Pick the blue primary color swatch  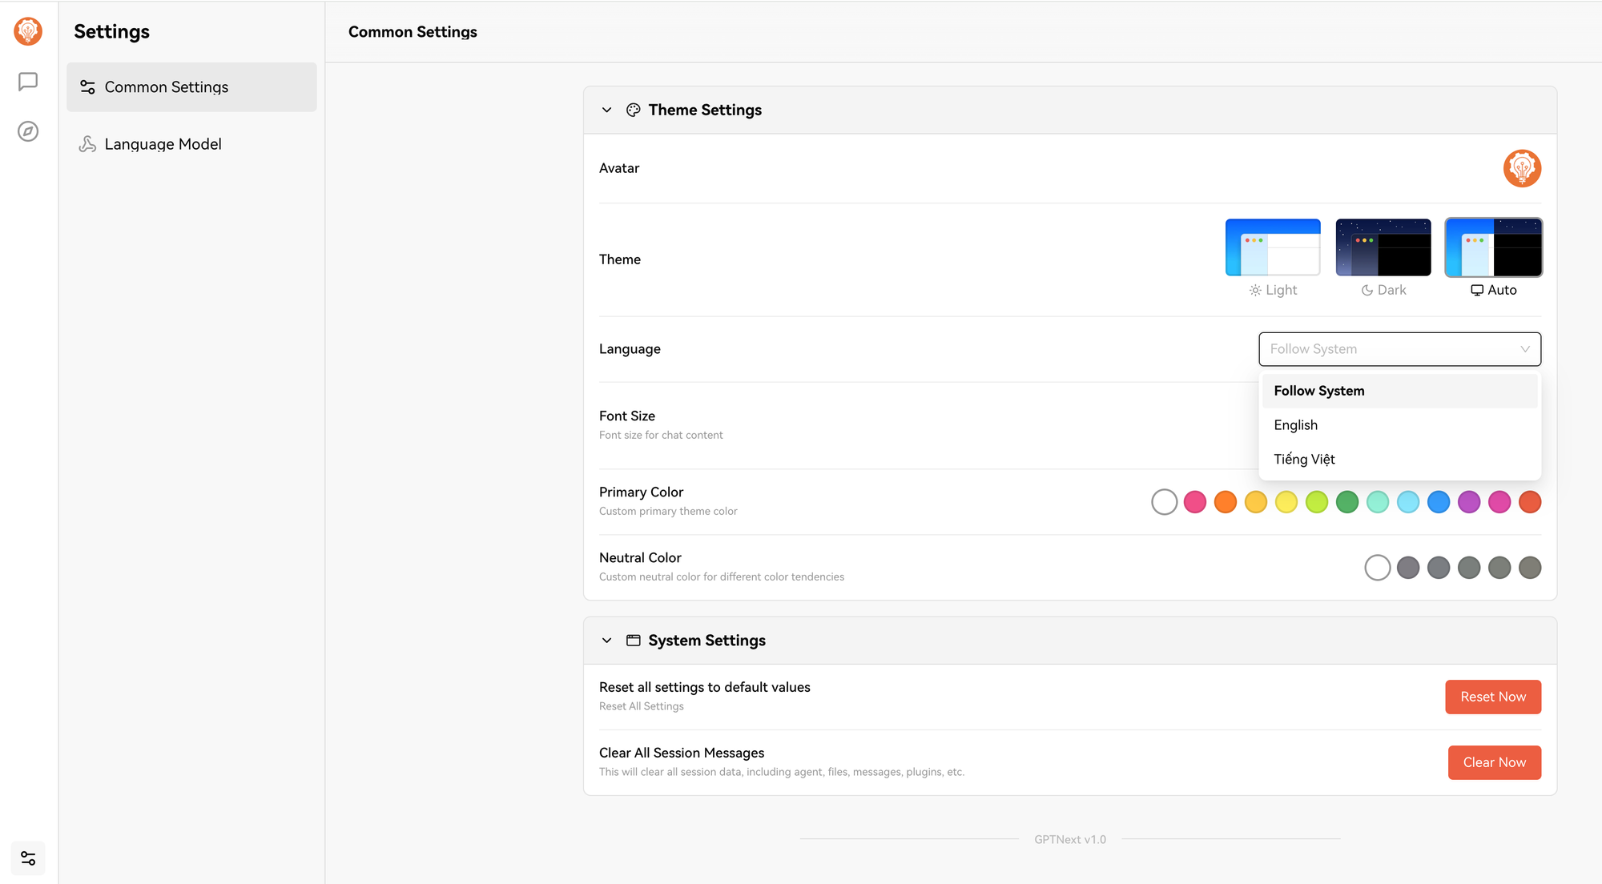pos(1439,502)
